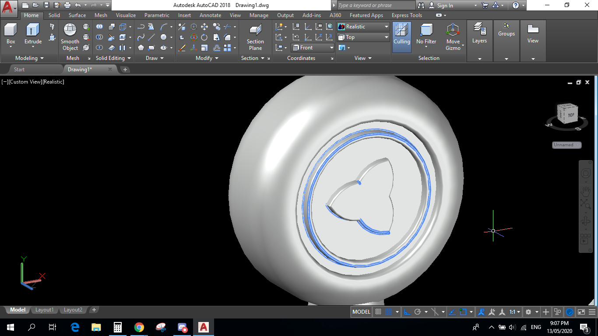Select the Box solid tool
This screenshot has width=598, height=336.
(x=11, y=34)
